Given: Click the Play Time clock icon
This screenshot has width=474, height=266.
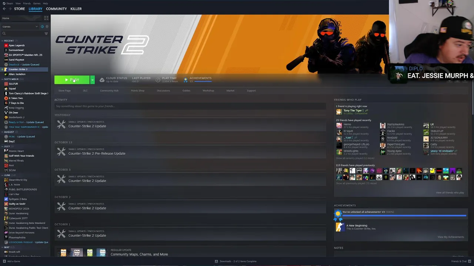Looking at the screenshot, I should [x=158, y=80].
